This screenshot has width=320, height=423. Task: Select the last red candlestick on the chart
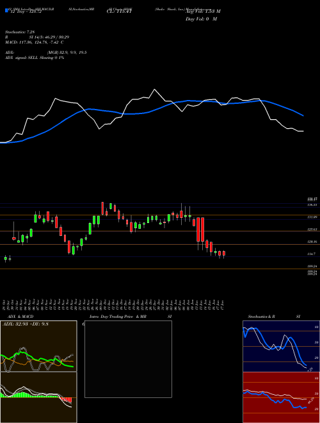coord(224,254)
